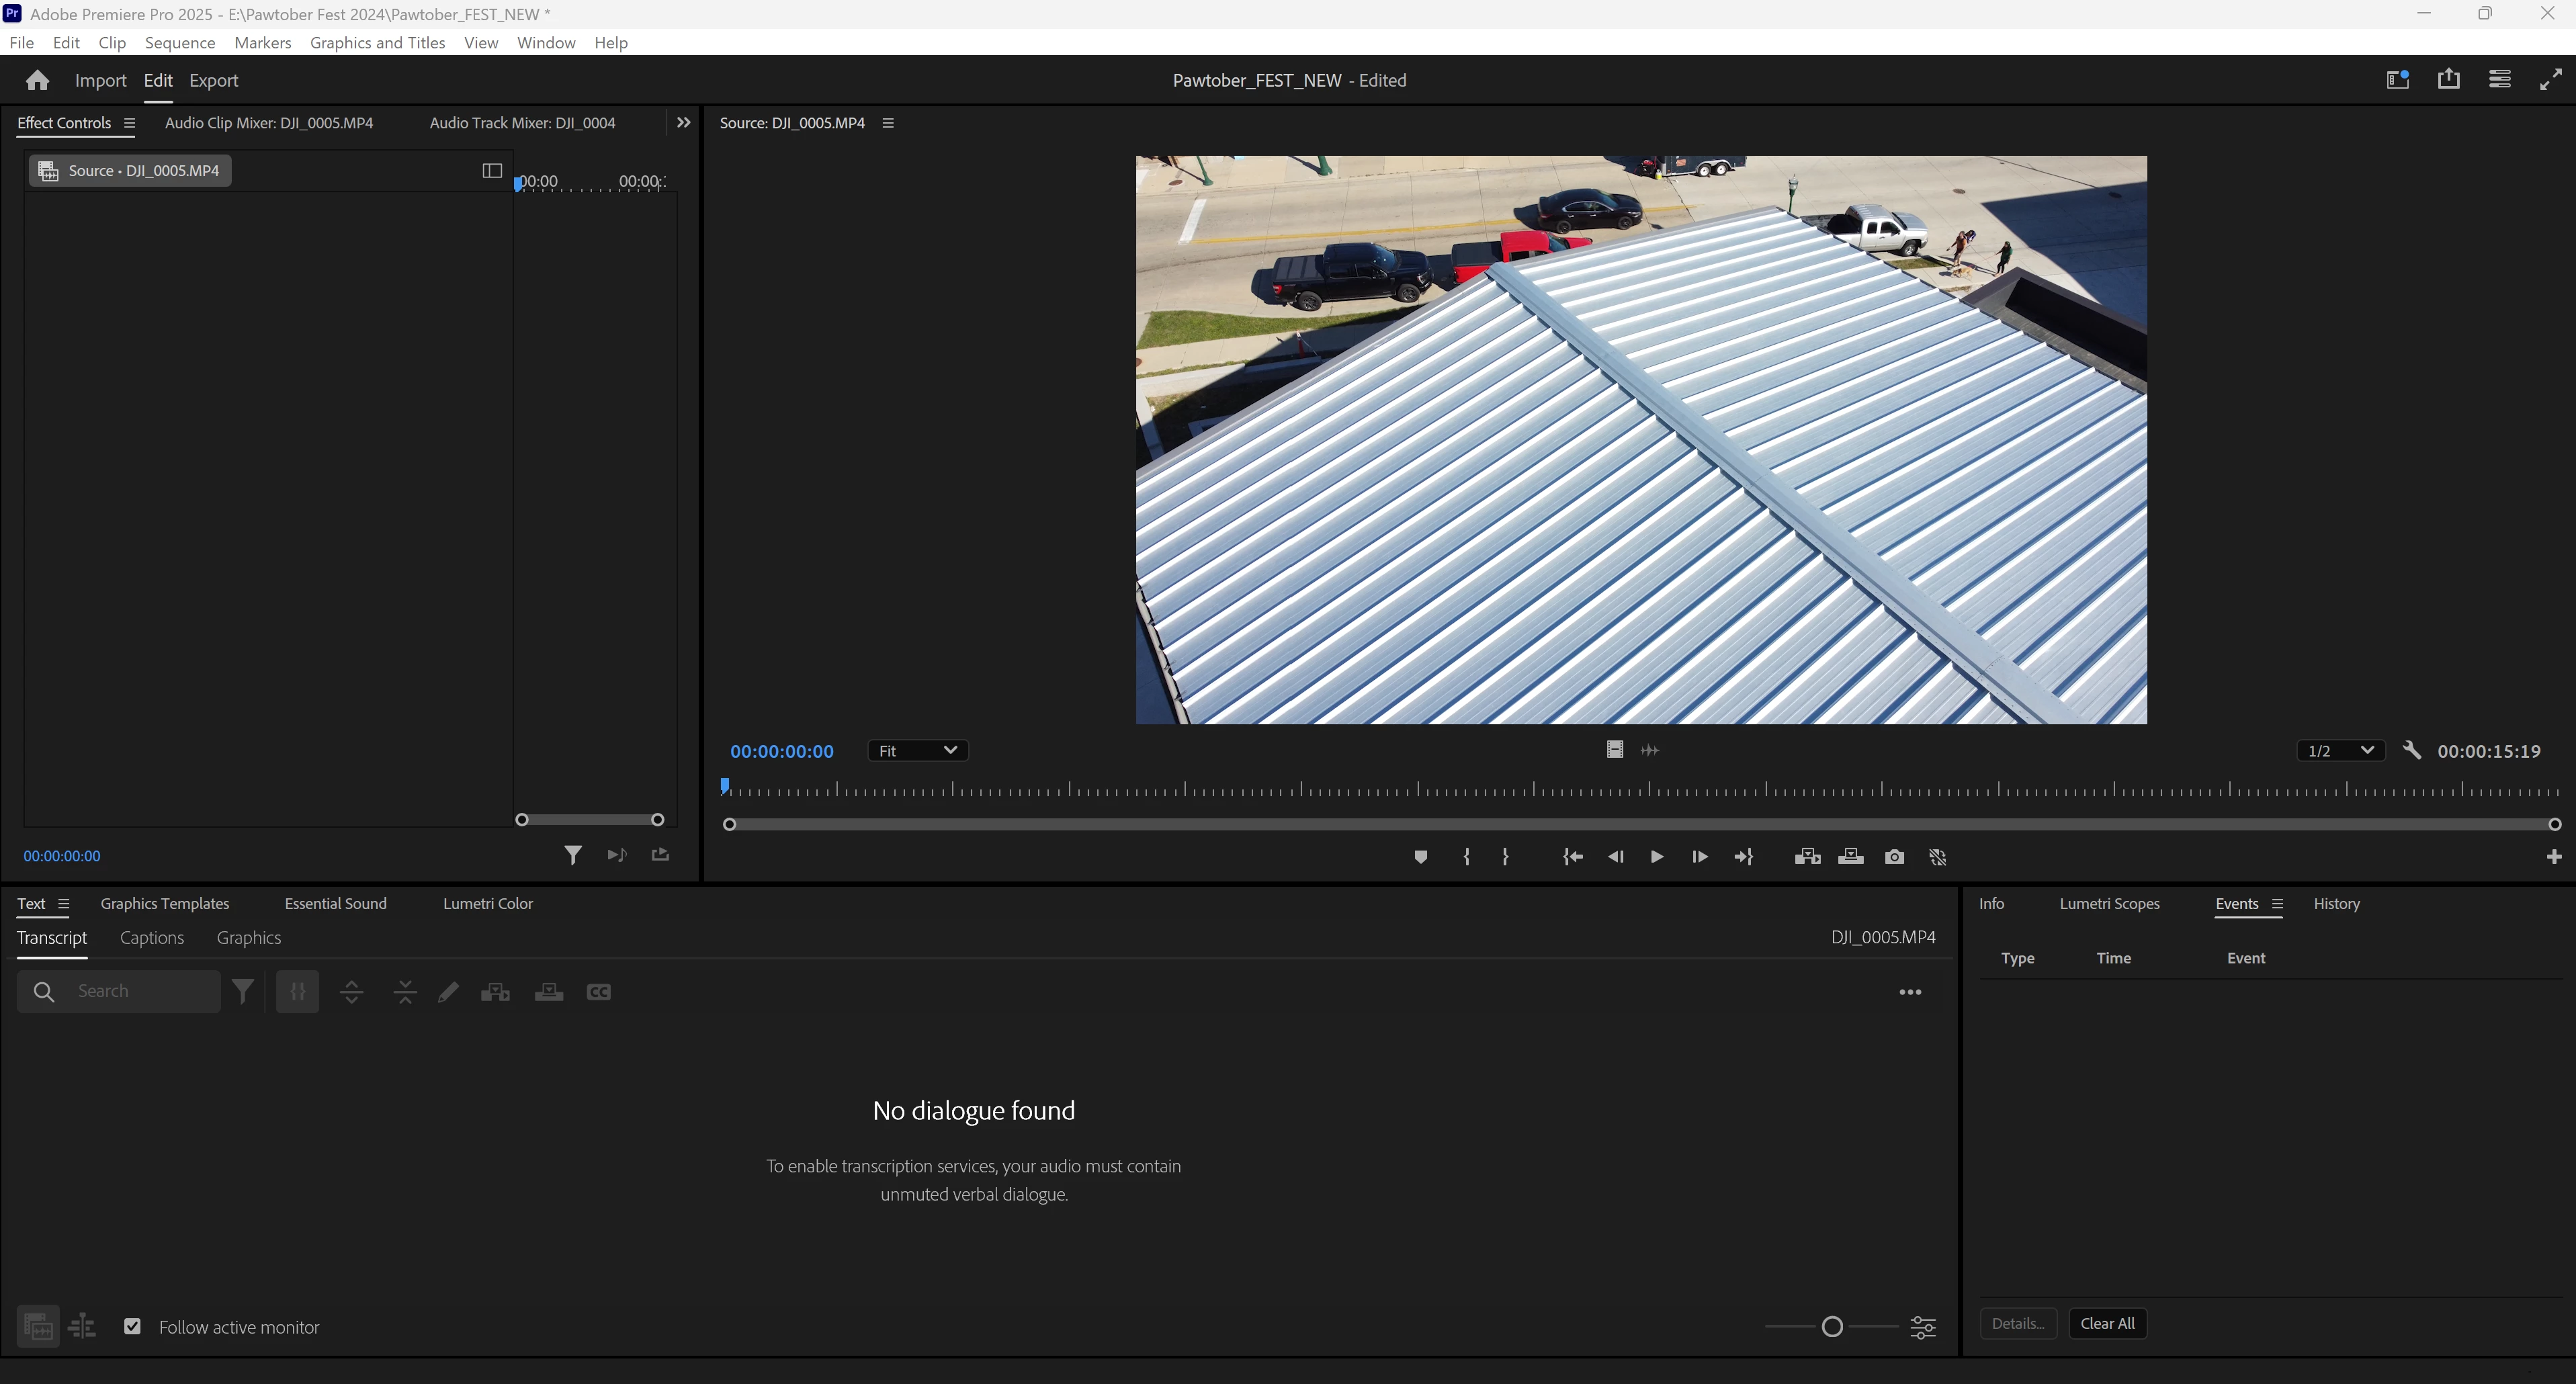The height and width of the screenshot is (1384, 2576).
Task: Open the Sequence menu
Action: [179, 42]
